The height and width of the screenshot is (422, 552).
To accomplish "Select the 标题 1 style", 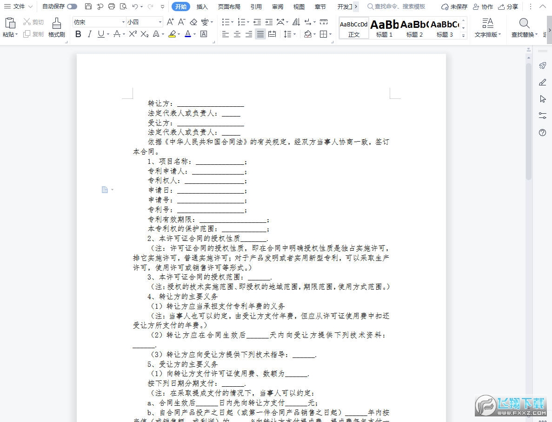I will point(384,28).
